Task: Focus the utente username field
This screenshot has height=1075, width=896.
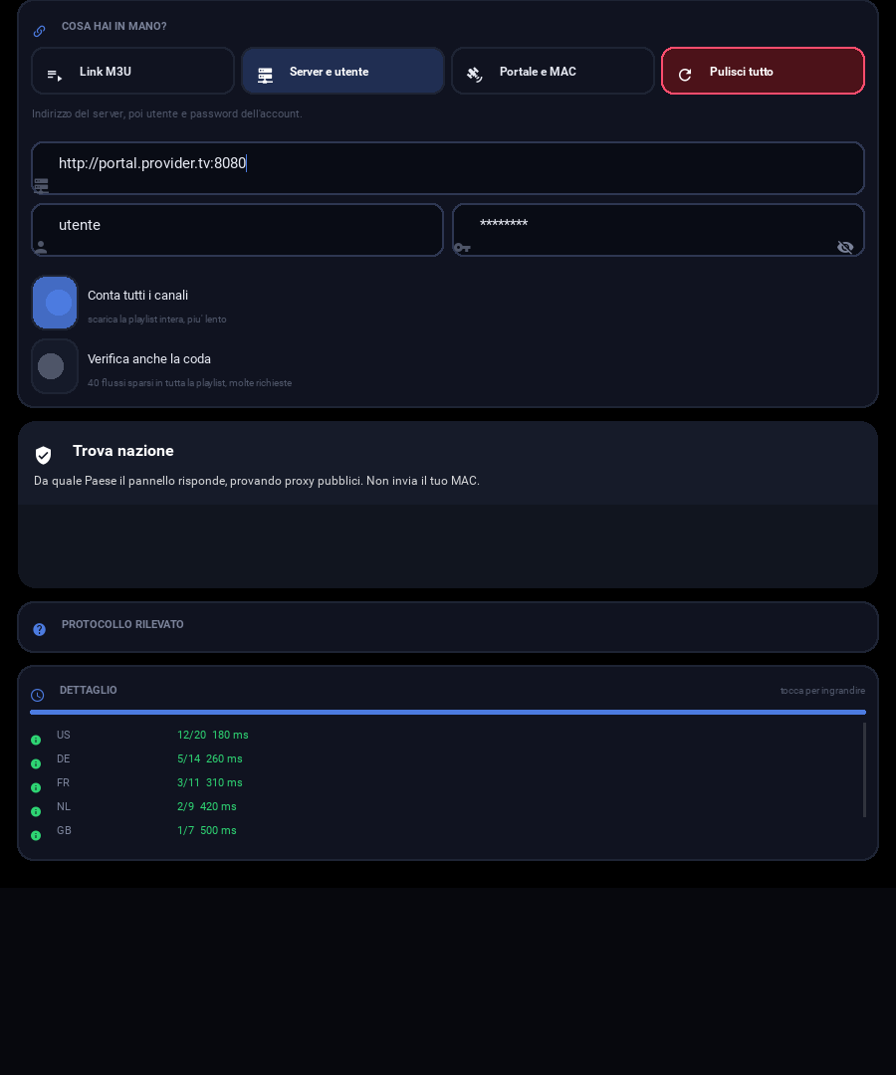Action: (x=237, y=230)
